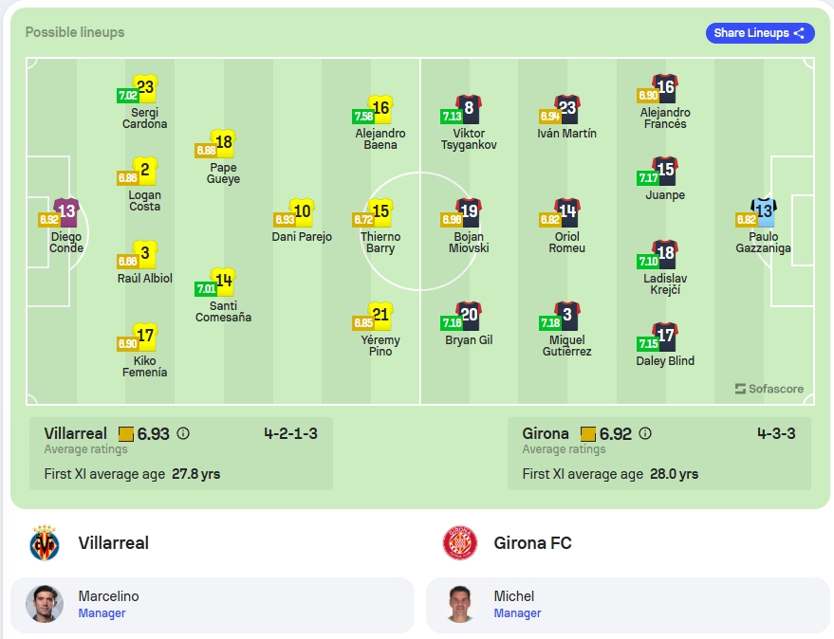Click Miguel Gutiérrez's 7.18 rating badge
This screenshot has height=639, width=834.
pos(550,322)
